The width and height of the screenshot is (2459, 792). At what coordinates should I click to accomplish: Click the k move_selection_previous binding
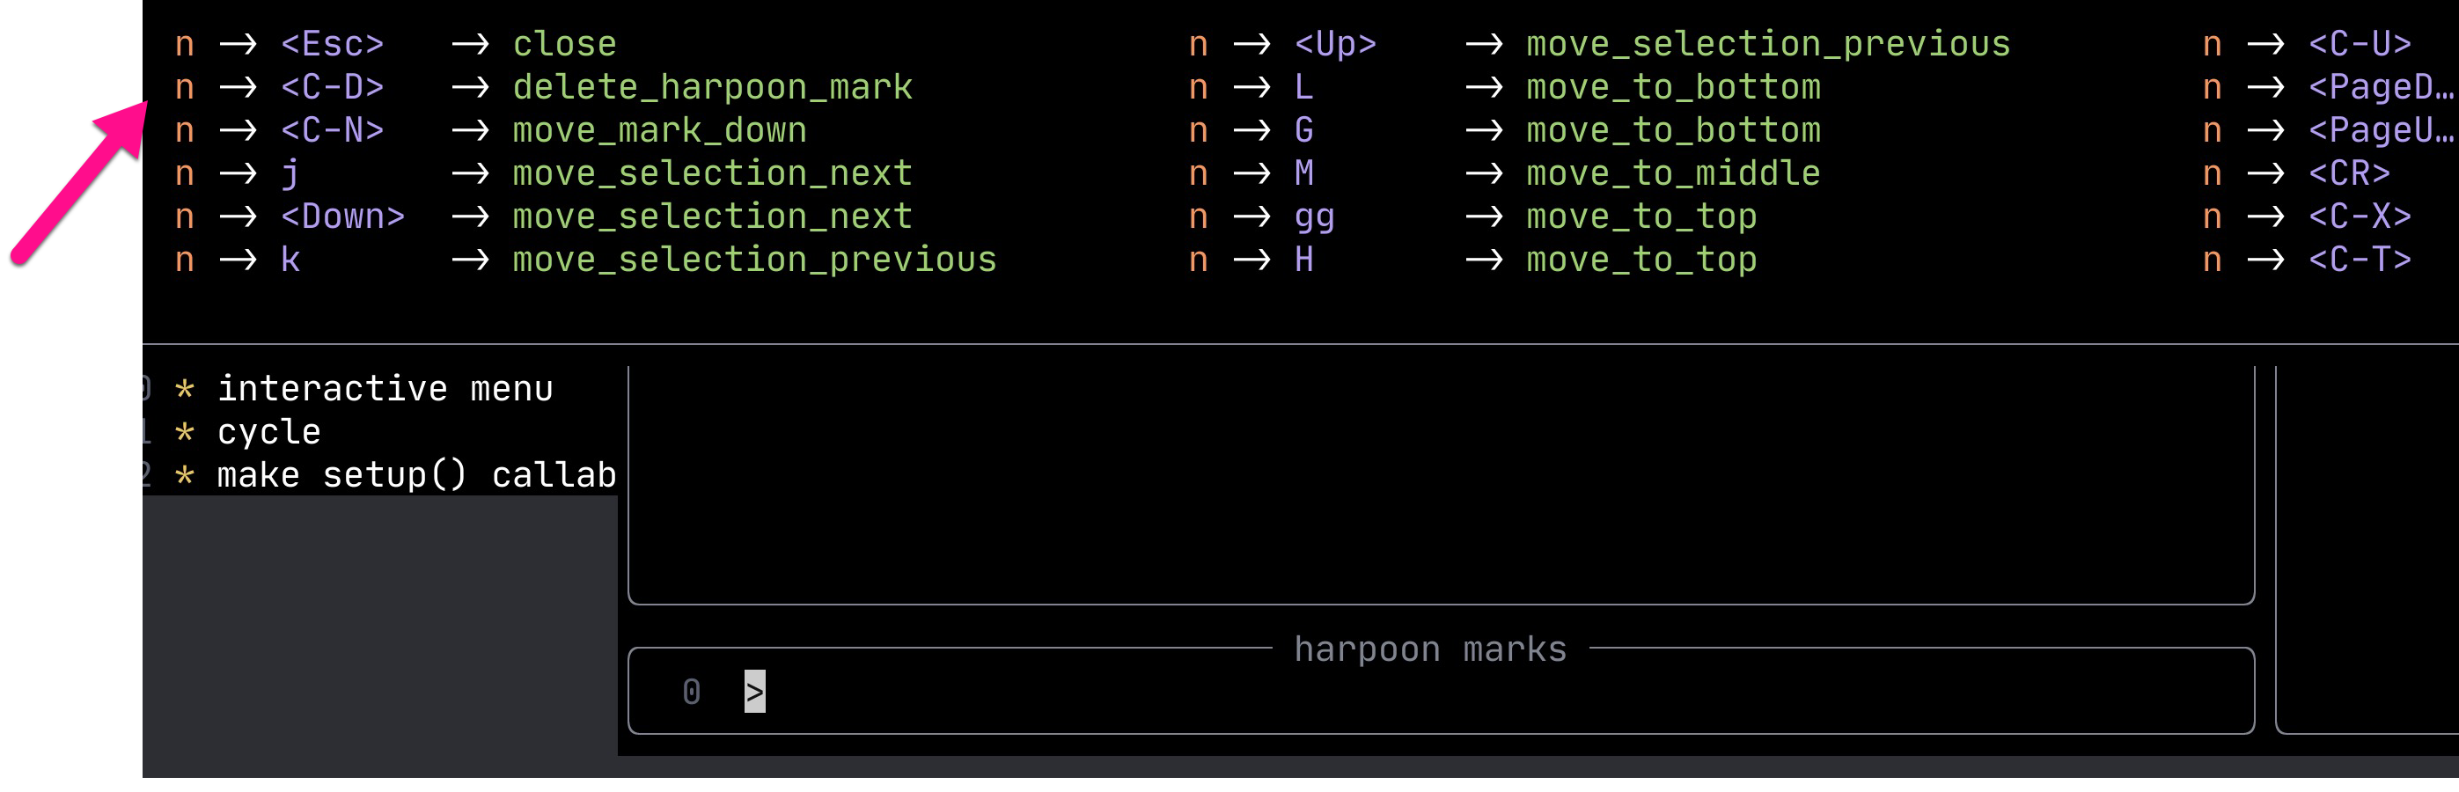tap(754, 259)
